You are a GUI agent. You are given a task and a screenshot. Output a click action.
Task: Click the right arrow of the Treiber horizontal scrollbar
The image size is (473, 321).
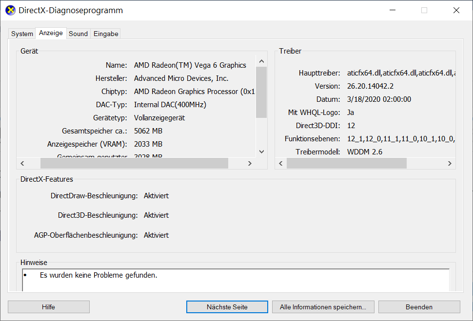[x=450, y=163]
